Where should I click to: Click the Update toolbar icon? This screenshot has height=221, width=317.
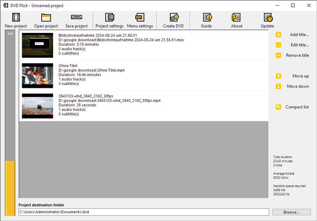[x=268, y=17]
